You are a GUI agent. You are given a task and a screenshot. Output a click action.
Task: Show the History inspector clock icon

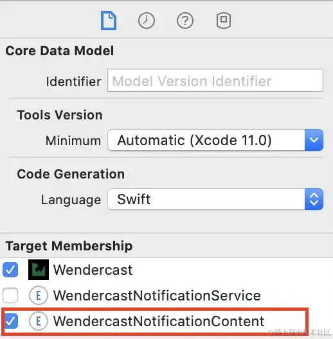click(x=147, y=21)
